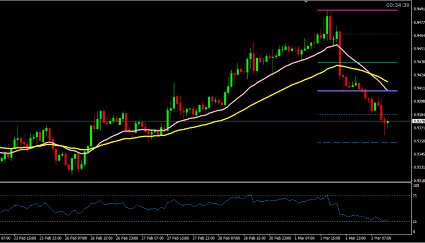Click the blue dashed line at the bottom

click(x=357, y=142)
